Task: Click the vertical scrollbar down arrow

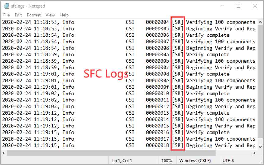Action: [260, 147]
